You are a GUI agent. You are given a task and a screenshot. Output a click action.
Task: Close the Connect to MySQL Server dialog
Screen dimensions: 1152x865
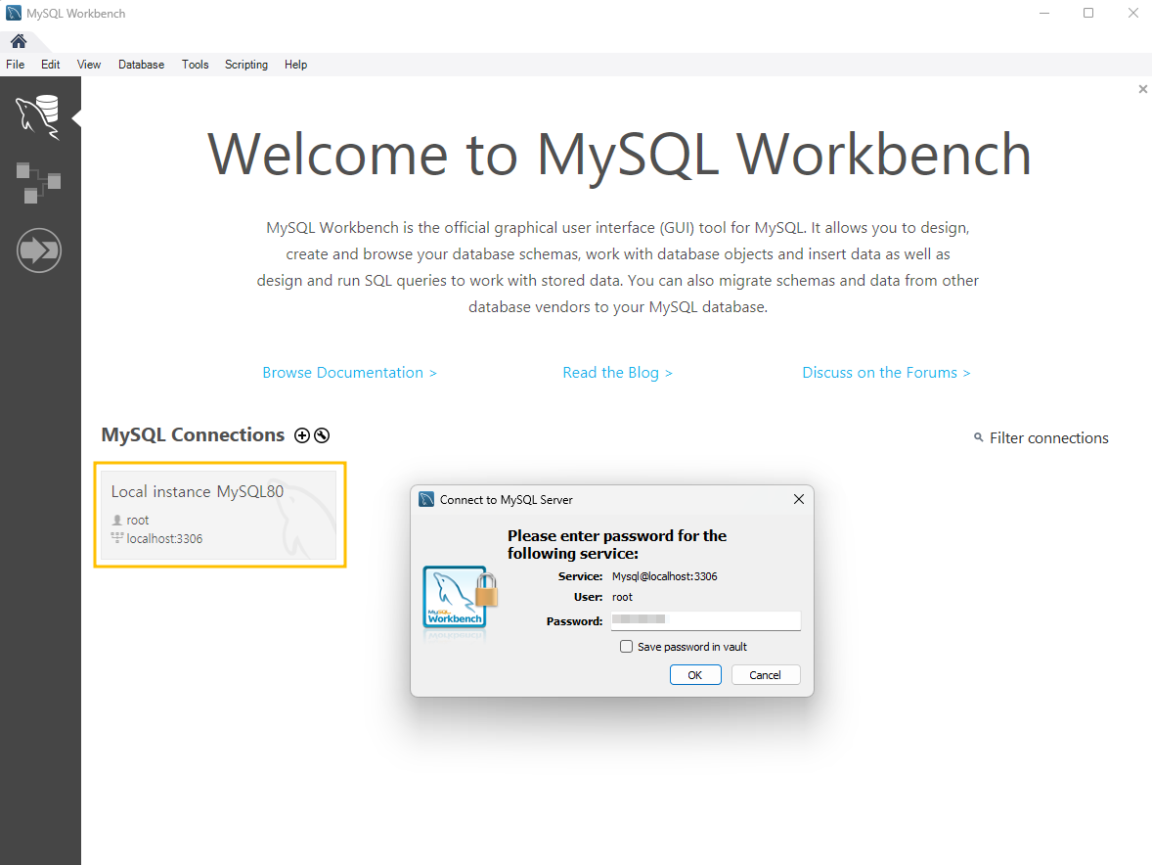click(x=799, y=500)
